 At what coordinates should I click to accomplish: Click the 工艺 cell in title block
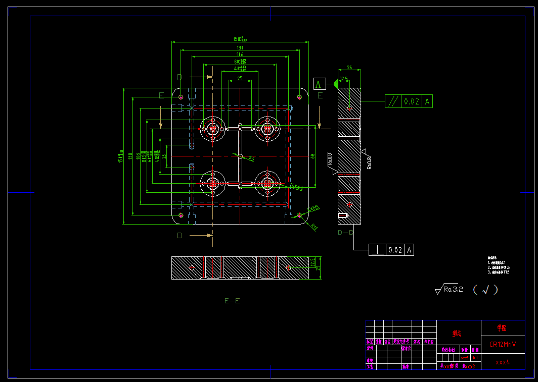[x=370, y=366]
